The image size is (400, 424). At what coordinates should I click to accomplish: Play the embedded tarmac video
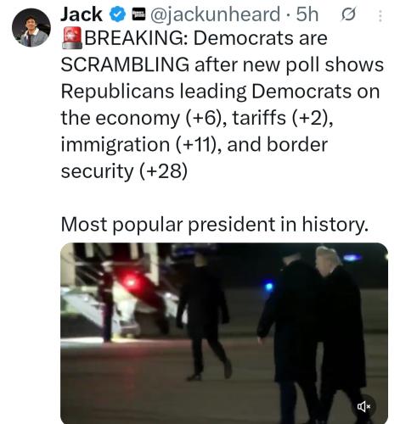click(x=224, y=333)
